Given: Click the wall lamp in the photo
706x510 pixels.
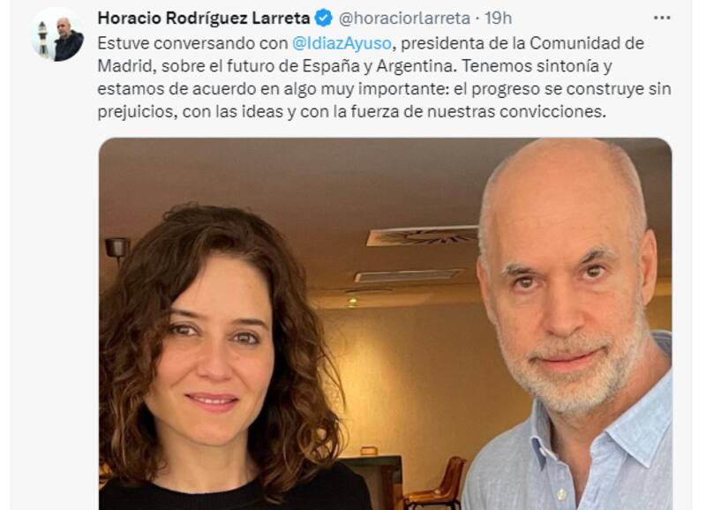Looking at the screenshot, I should click(117, 250).
